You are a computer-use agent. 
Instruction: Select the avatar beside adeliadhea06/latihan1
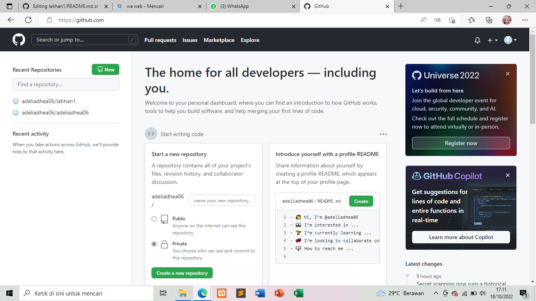pyautogui.click(x=16, y=101)
